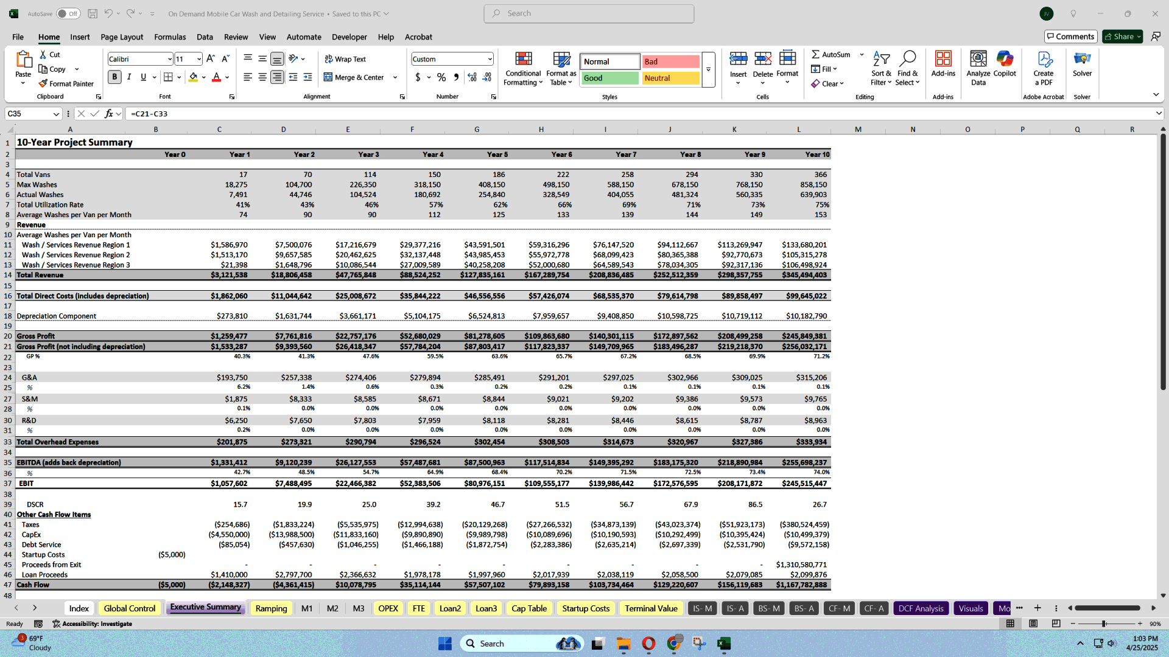
Task: Adjust the zoom slider
Action: [1104, 624]
